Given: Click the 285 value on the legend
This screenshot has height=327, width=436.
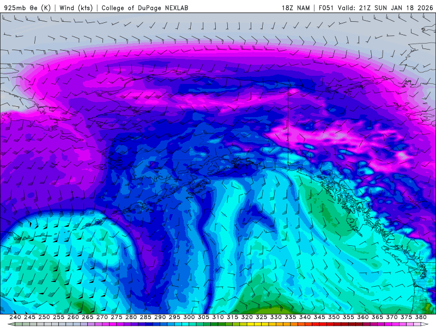Looking at the screenshot, I should [x=146, y=317].
